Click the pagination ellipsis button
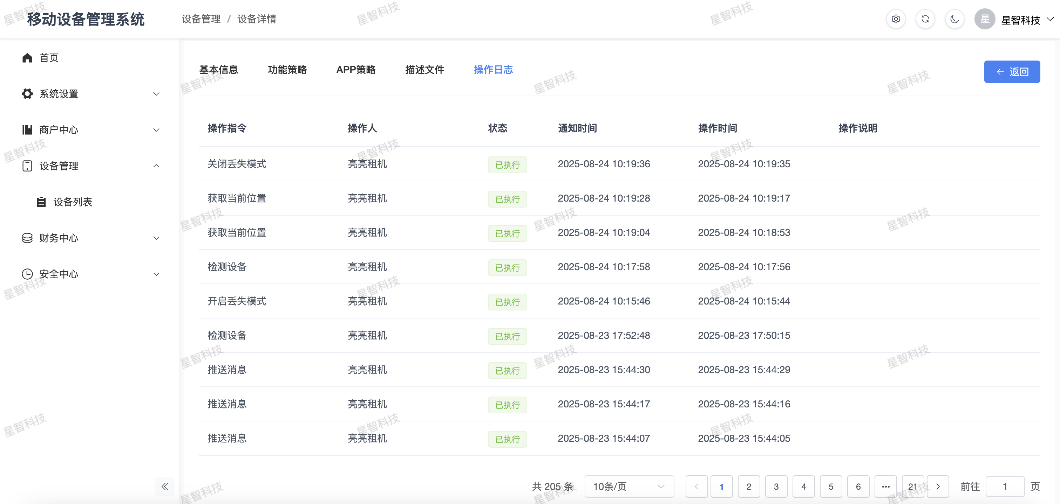Viewport: 1060px width, 504px height. [885, 487]
